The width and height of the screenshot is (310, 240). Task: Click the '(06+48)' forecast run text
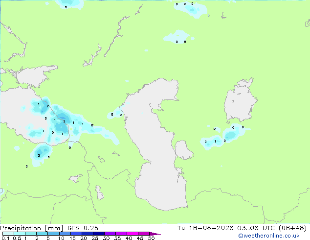tap(292, 228)
